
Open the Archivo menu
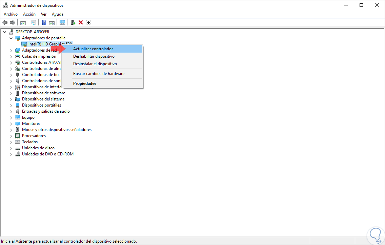pos(11,14)
